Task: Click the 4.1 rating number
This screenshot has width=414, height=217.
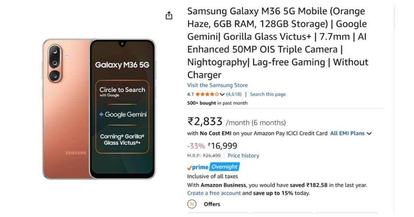Action: (190, 94)
